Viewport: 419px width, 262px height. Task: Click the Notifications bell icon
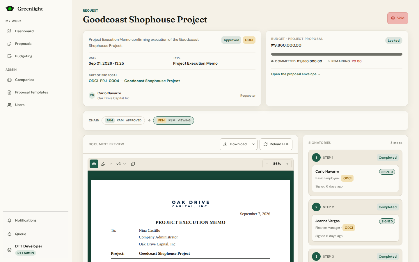[10, 220]
